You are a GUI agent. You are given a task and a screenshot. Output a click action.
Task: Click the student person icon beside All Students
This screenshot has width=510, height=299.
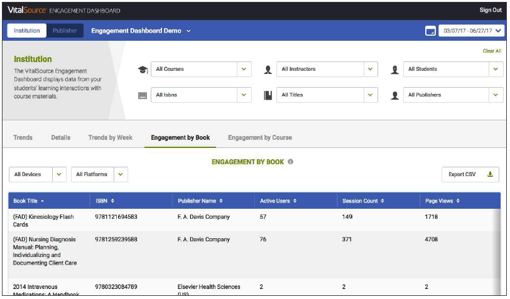click(394, 70)
